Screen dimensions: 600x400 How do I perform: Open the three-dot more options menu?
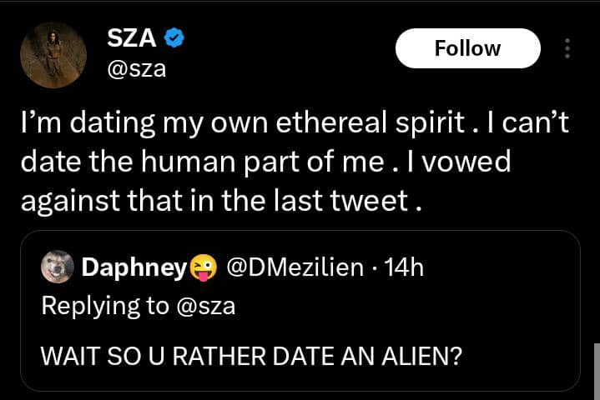pos(567,48)
